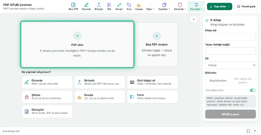The image size is (261, 135).
Task: Open the Sayfalar menu in toolbar
Action: tap(164, 6)
